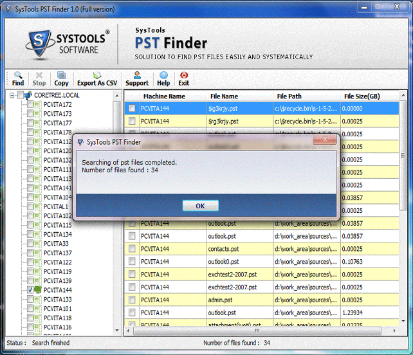Select the PCVITA137 tree item
The width and height of the screenshot is (413, 355).
(x=58, y=253)
